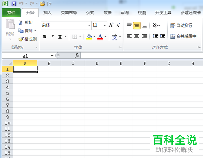Screen dimensions: 203x158
Task: Cut selection with 剪切
Action: coord(26,22)
